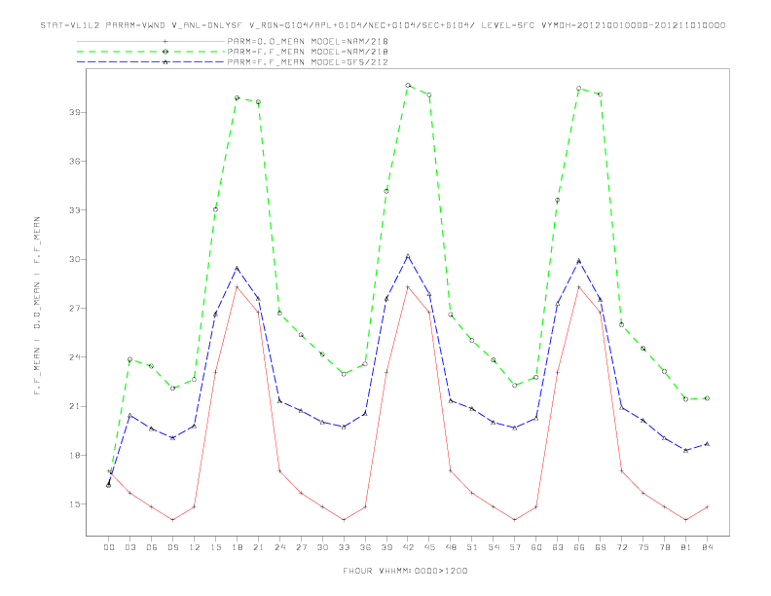Click x-axis forecast hour label 27
771x596 pixels.
click(301, 547)
